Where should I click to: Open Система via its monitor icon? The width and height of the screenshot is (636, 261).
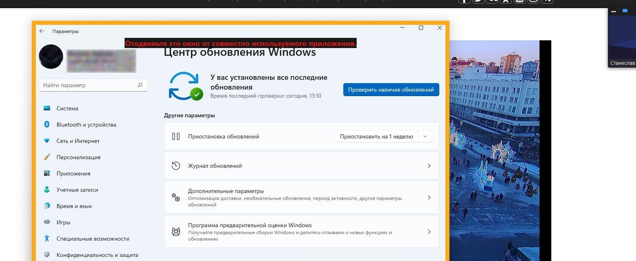pyautogui.click(x=47, y=108)
